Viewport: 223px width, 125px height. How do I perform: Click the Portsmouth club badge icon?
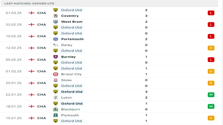[55, 39]
